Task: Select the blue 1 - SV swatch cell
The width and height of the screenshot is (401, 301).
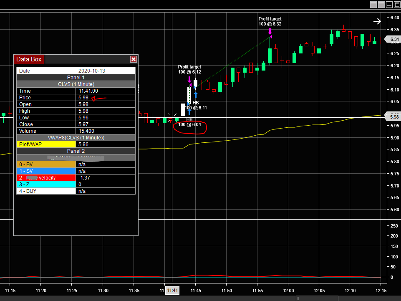Action: (46, 171)
